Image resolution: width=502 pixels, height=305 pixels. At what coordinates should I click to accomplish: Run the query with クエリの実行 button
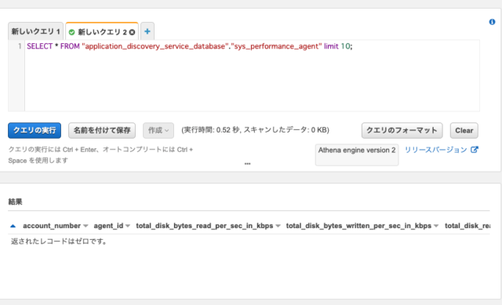(35, 131)
